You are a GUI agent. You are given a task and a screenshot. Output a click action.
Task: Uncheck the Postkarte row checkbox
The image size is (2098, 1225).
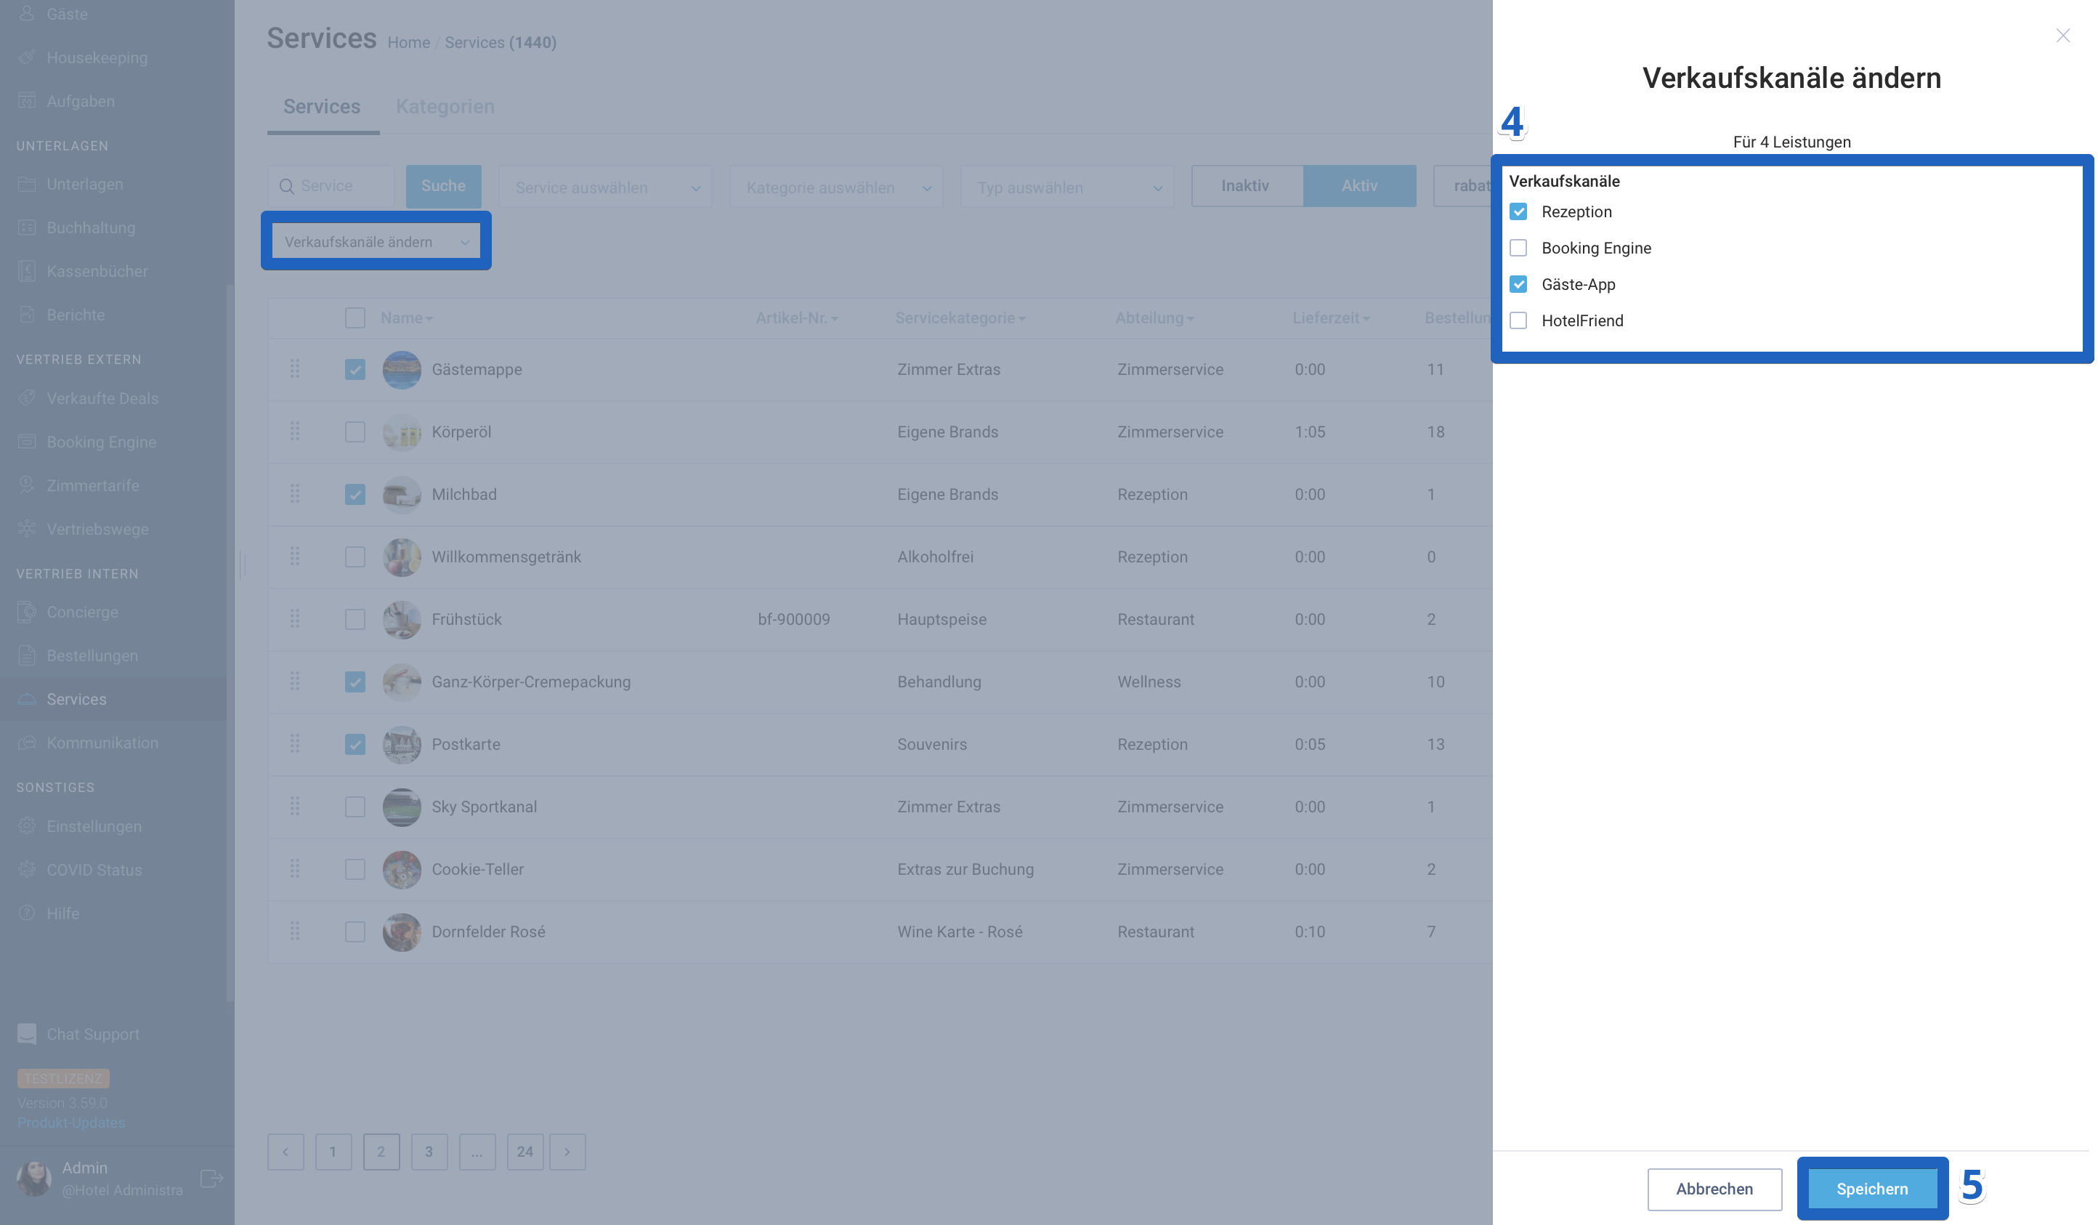pos(355,745)
